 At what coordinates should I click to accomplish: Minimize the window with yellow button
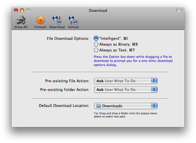(22, 10)
